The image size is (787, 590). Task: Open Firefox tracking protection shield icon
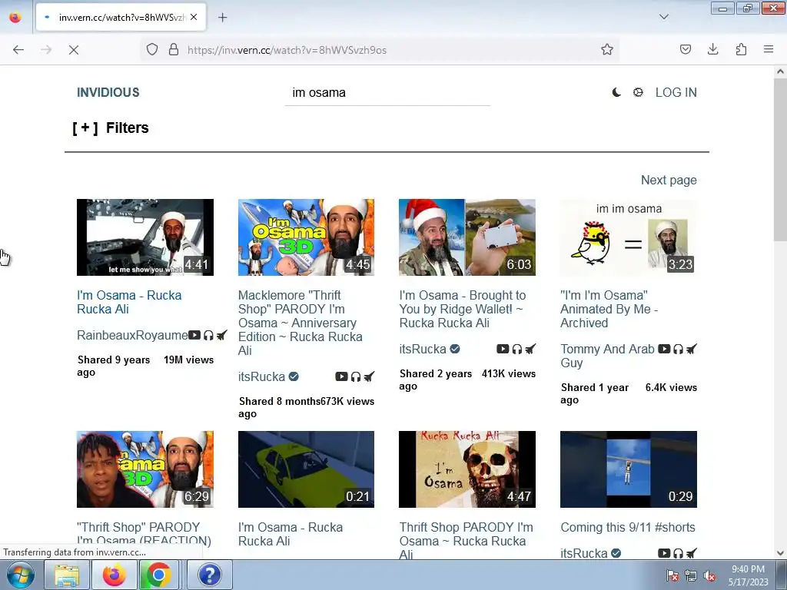pyautogui.click(x=152, y=50)
